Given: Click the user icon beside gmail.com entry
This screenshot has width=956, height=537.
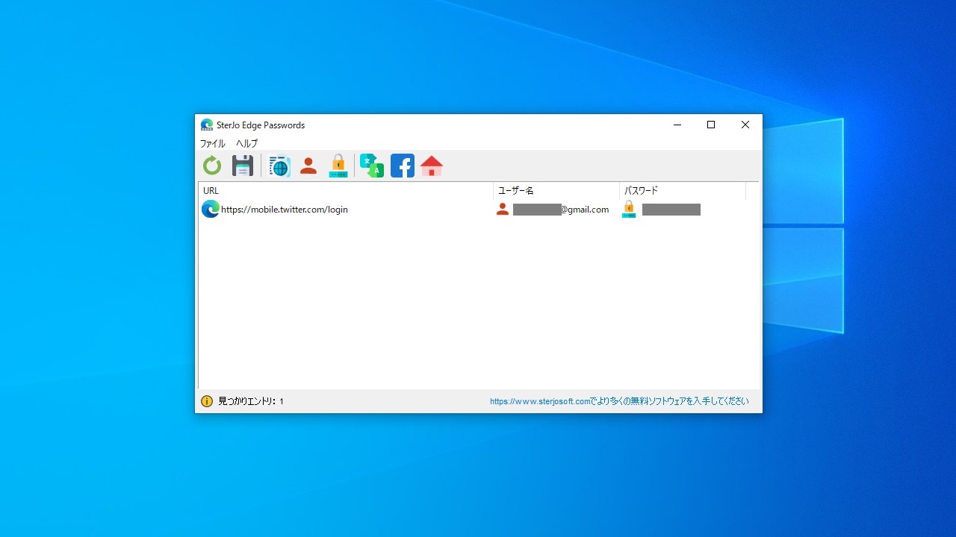Looking at the screenshot, I should [x=503, y=210].
